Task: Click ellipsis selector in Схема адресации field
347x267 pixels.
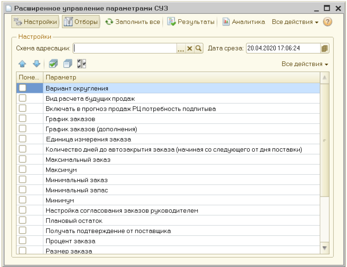Action: (x=181, y=48)
